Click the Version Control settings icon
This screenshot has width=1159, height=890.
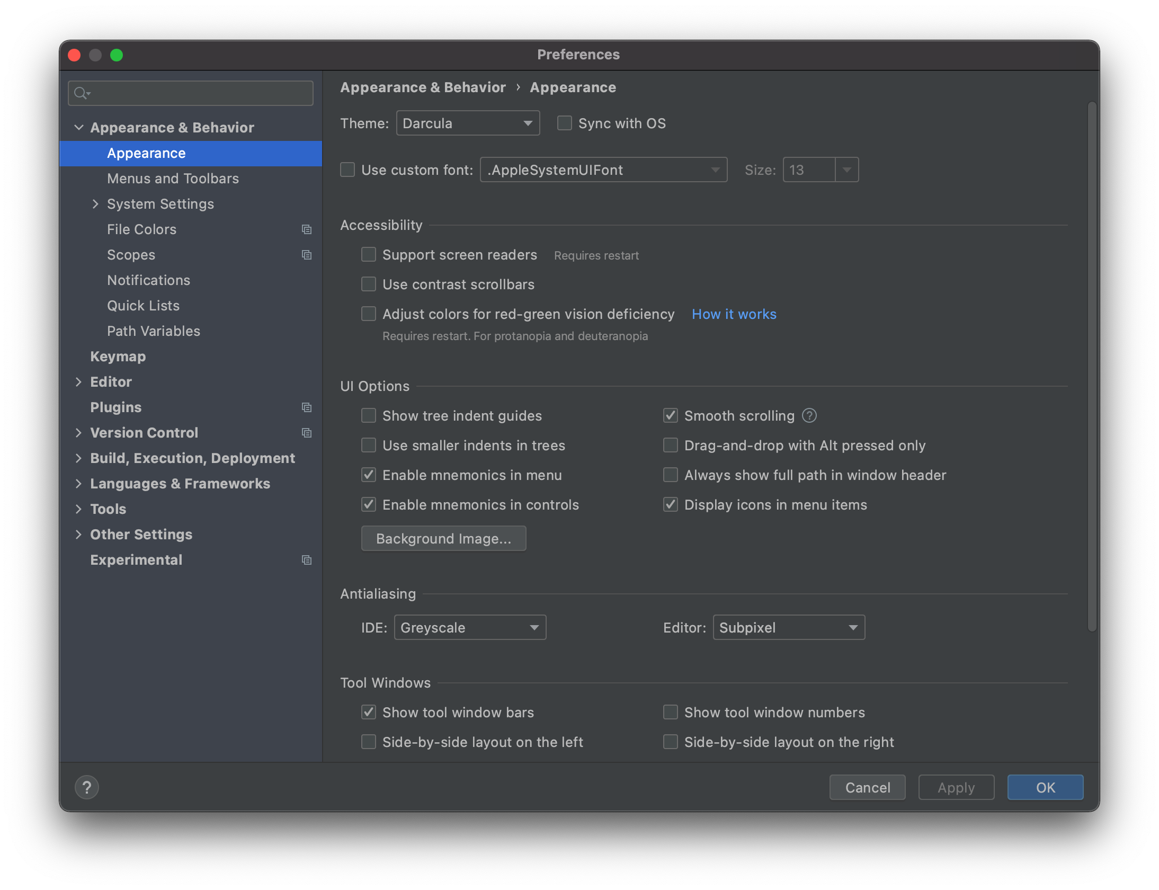click(305, 432)
